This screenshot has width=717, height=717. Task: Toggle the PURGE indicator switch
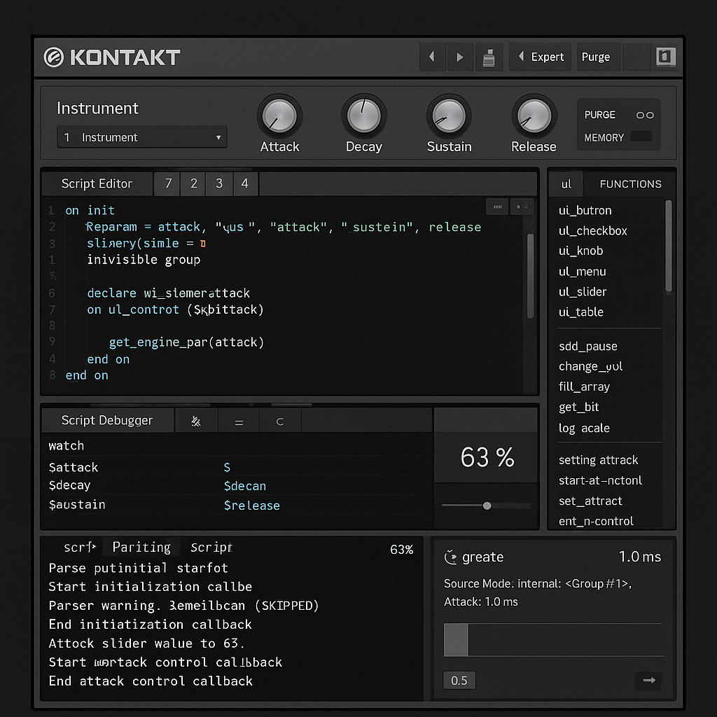tap(644, 115)
